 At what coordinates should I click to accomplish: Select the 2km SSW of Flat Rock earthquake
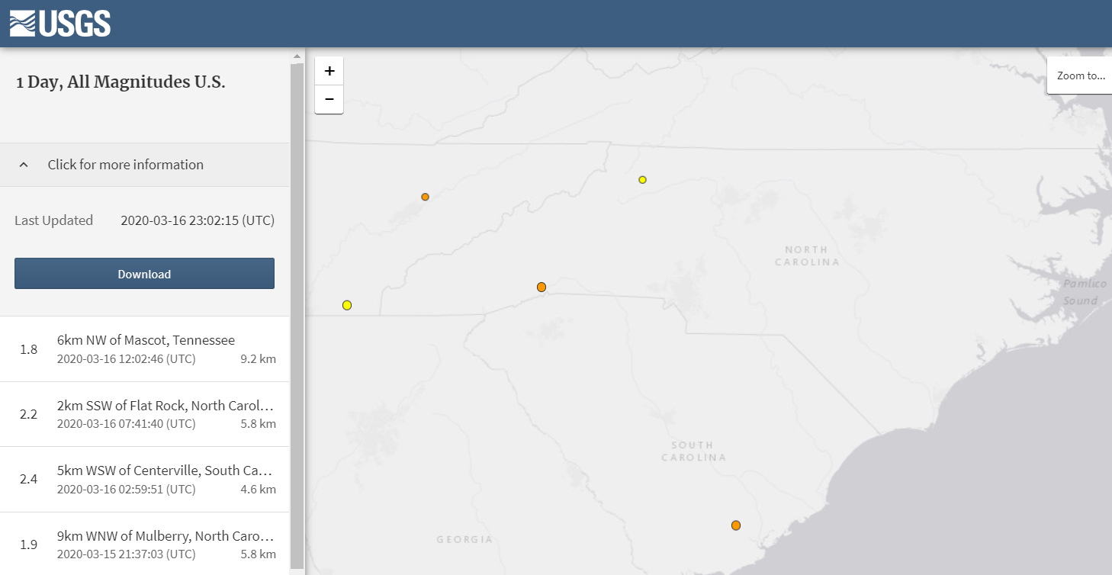point(145,414)
